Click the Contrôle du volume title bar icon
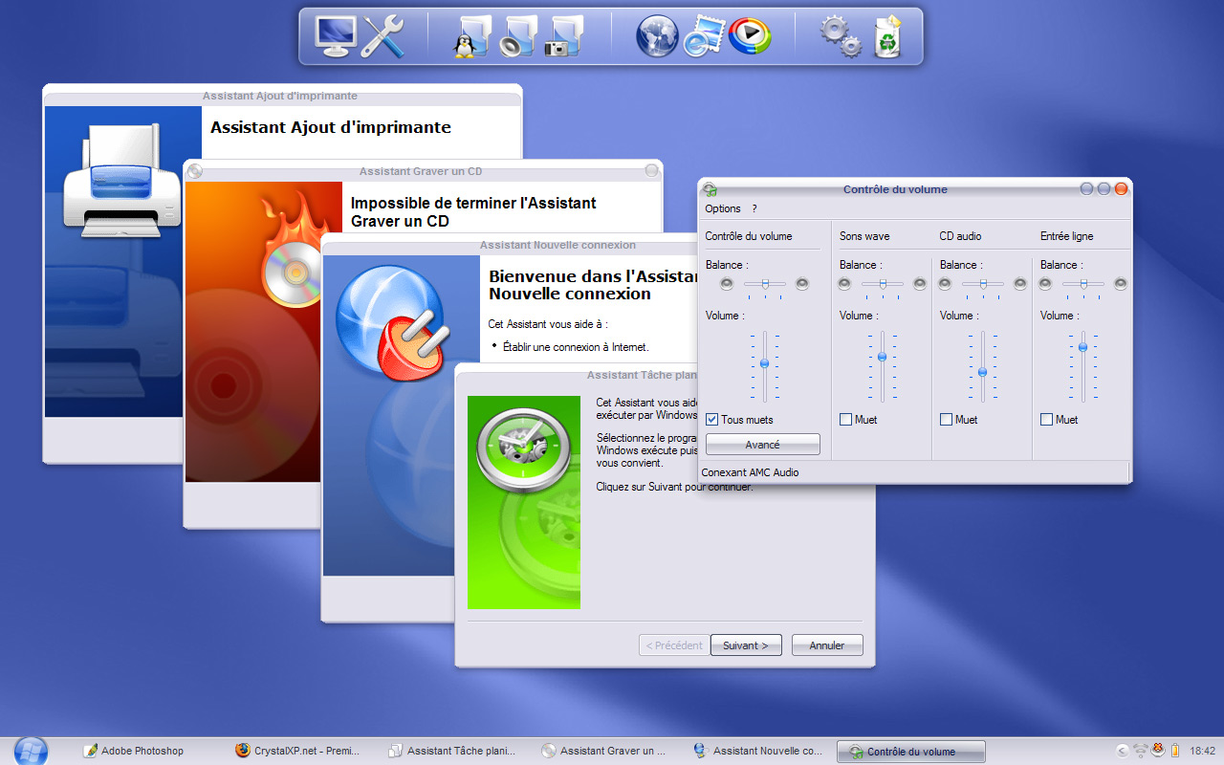This screenshot has height=765, width=1224. click(x=710, y=189)
